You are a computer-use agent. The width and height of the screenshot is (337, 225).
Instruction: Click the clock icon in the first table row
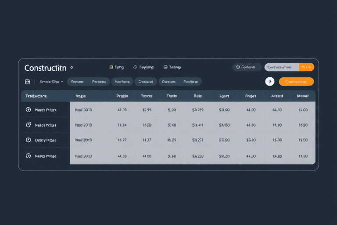click(29, 110)
